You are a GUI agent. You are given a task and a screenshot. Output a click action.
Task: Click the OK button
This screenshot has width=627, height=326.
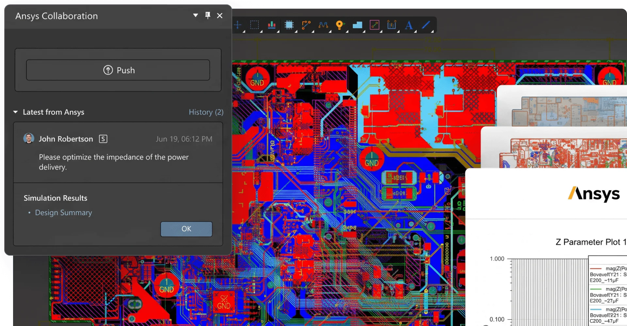pyautogui.click(x=186, y=229)
